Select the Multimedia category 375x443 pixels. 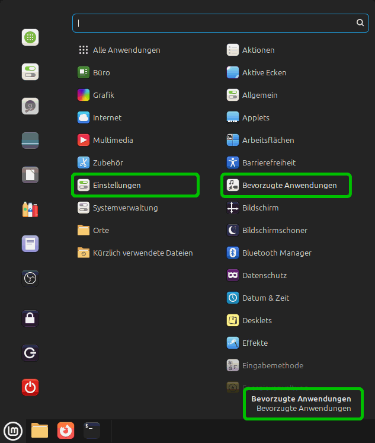[x=113, y=140]
